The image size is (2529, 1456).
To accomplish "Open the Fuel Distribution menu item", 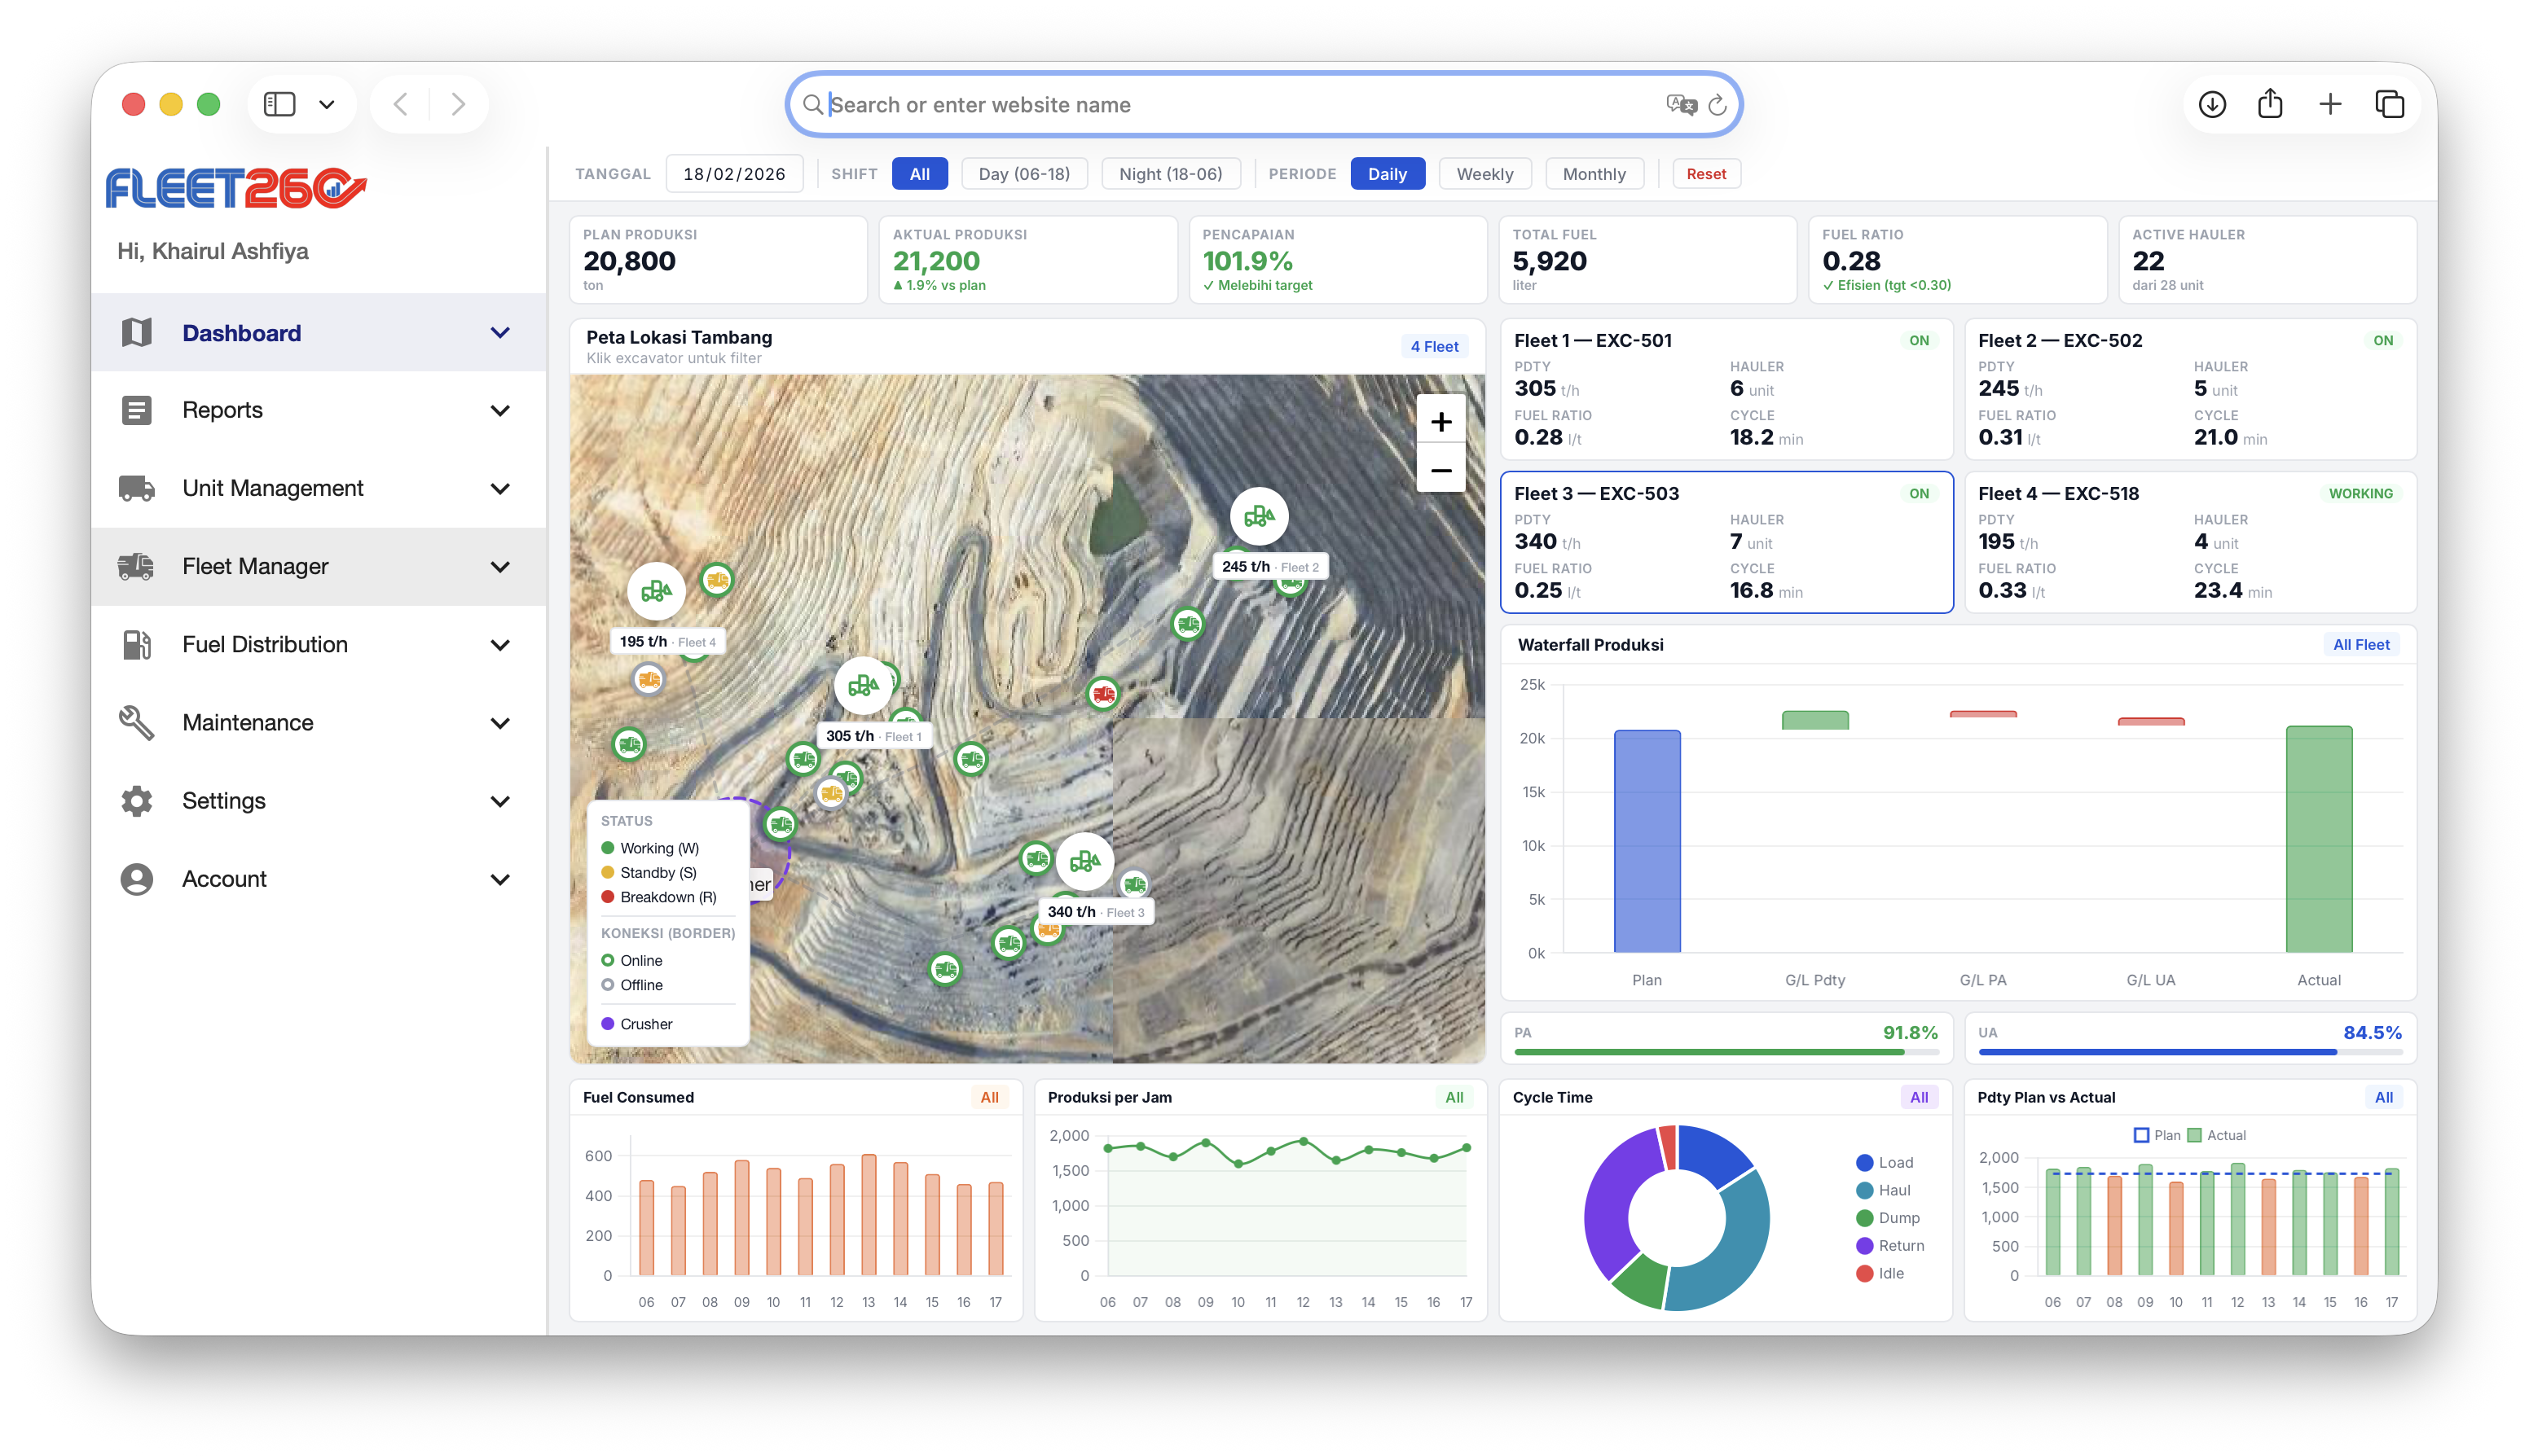I will pos(318,644).
